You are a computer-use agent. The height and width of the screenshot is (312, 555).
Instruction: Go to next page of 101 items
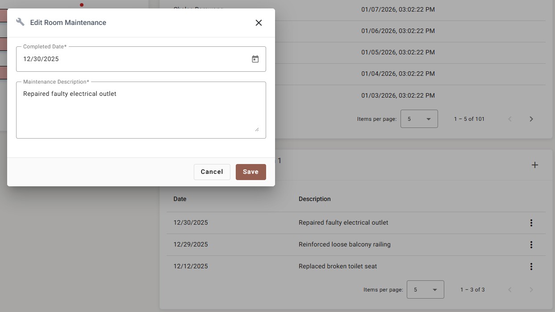coord(531,119)
